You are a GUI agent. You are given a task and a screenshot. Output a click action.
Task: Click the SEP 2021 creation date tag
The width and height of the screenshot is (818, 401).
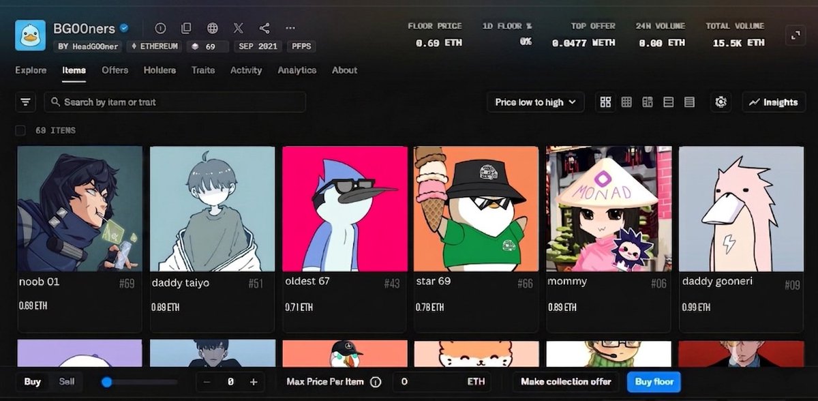click(258, 46)
